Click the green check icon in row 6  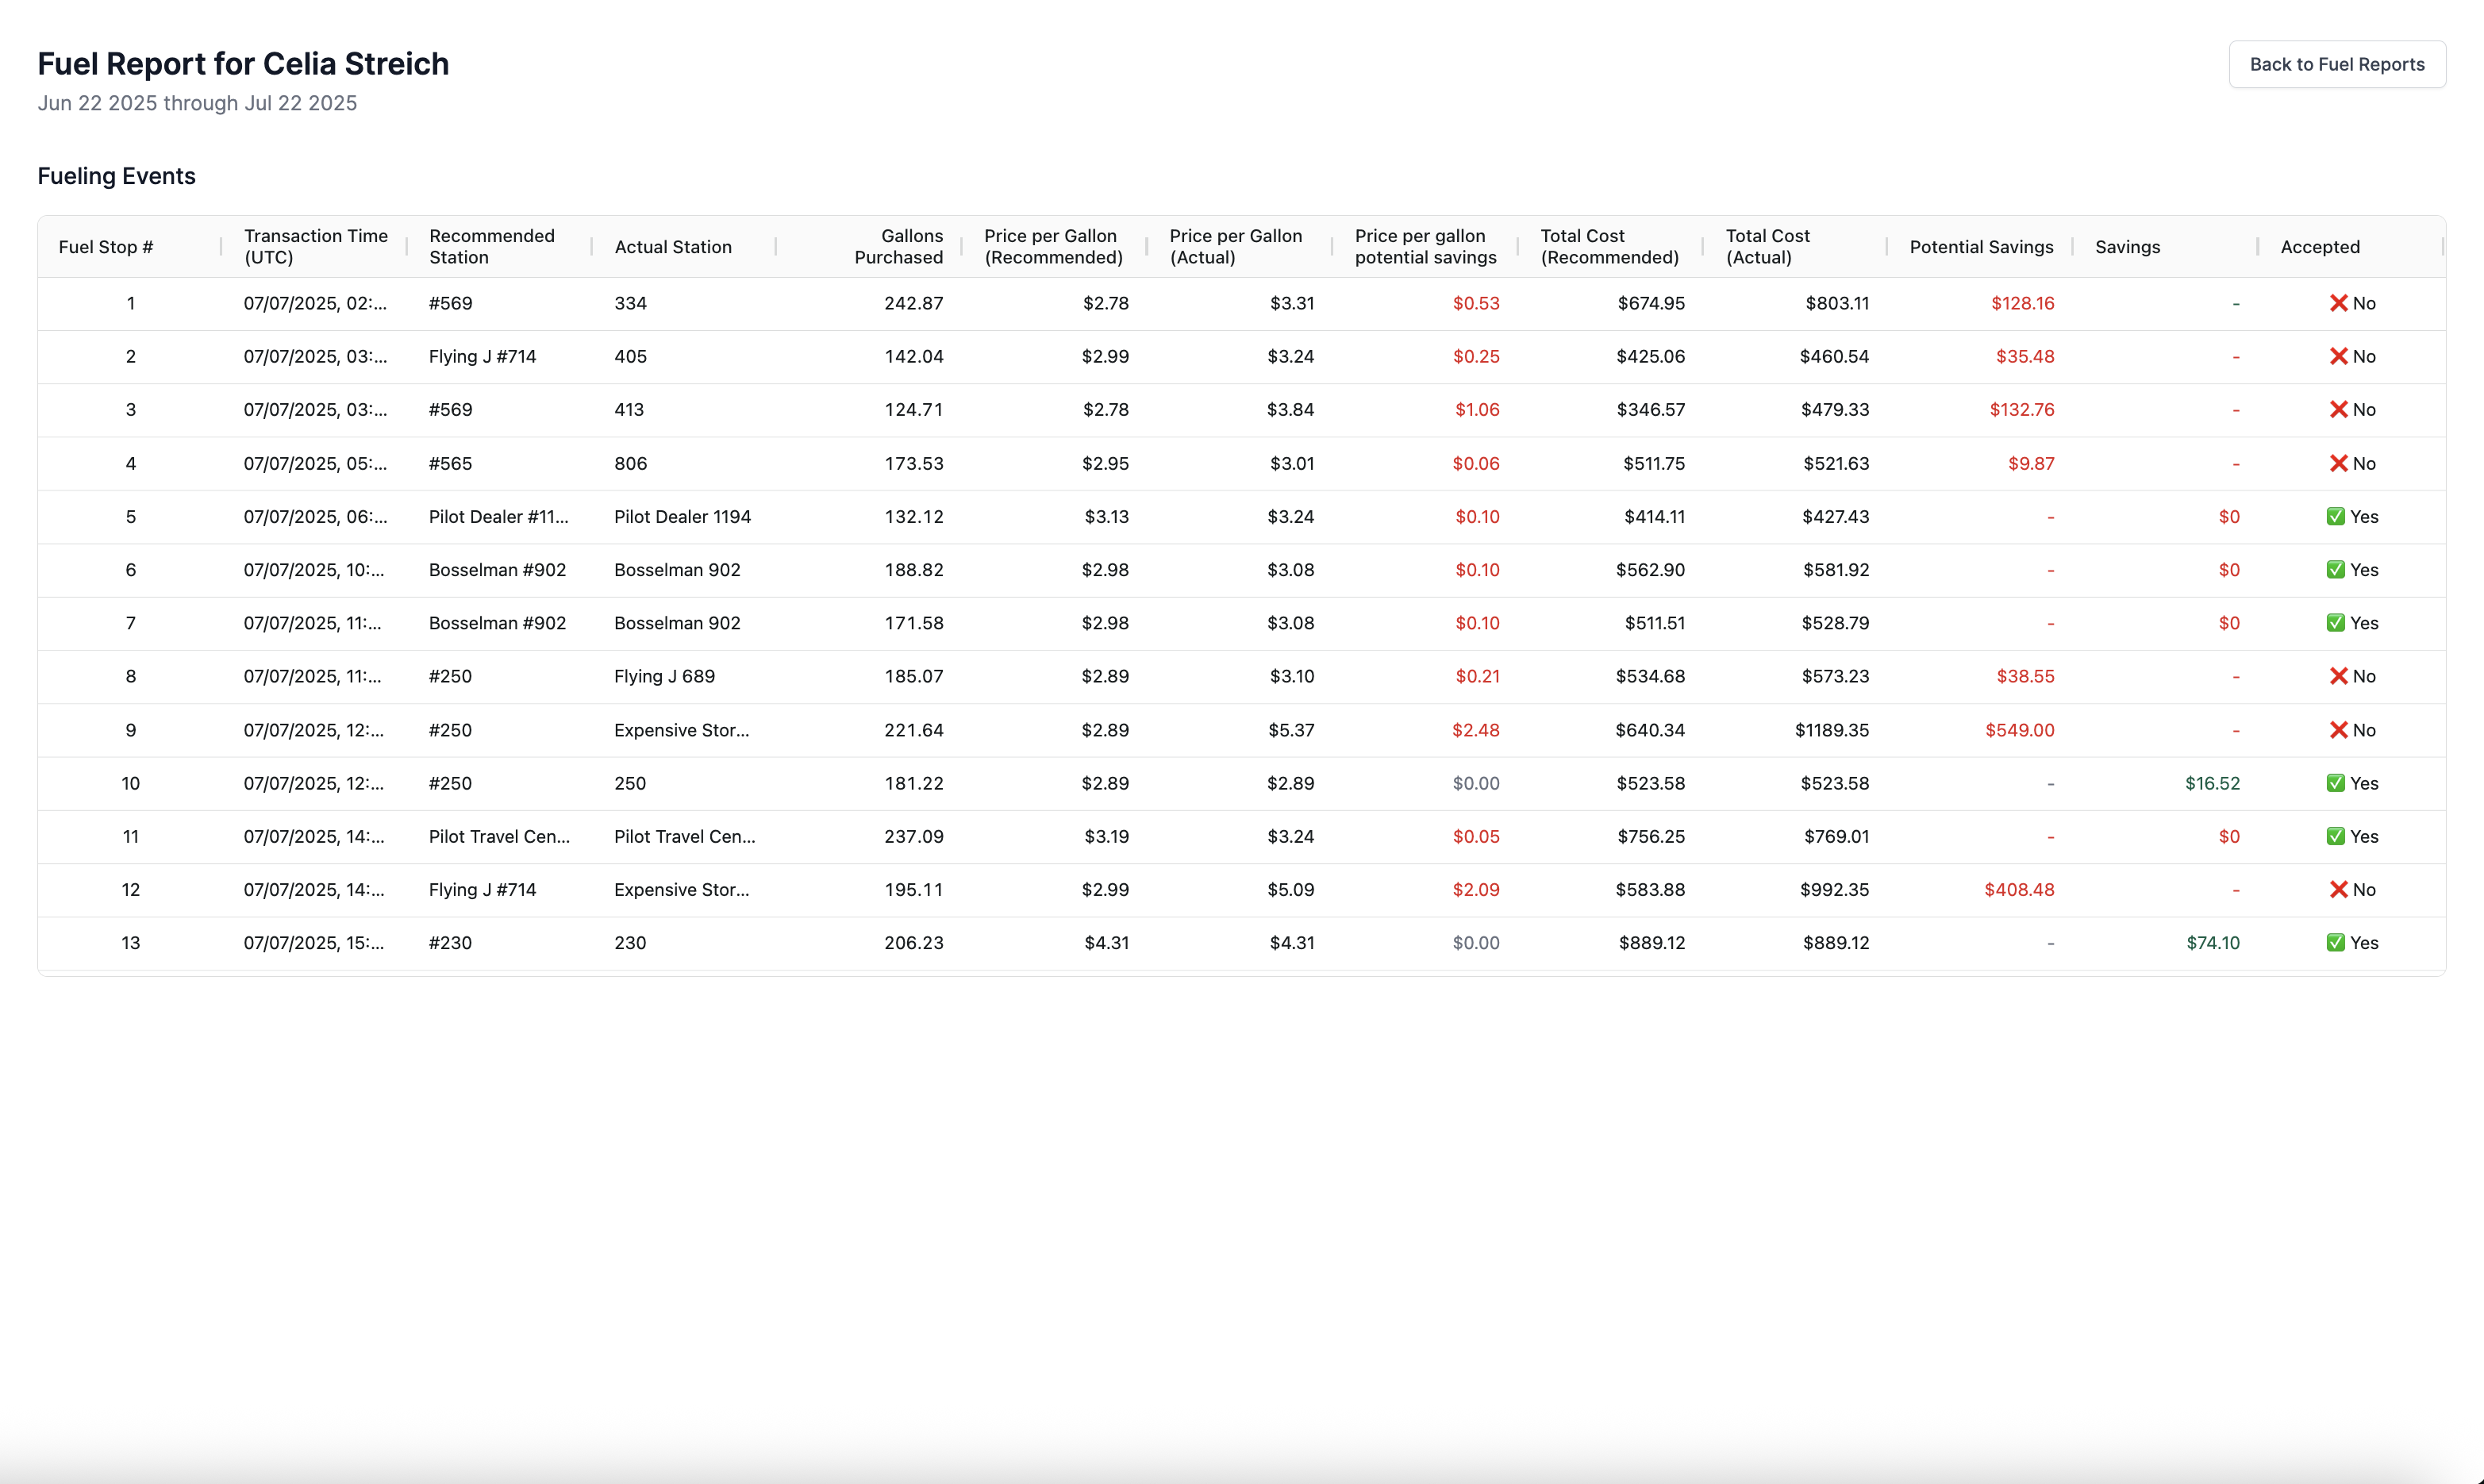2336,570
